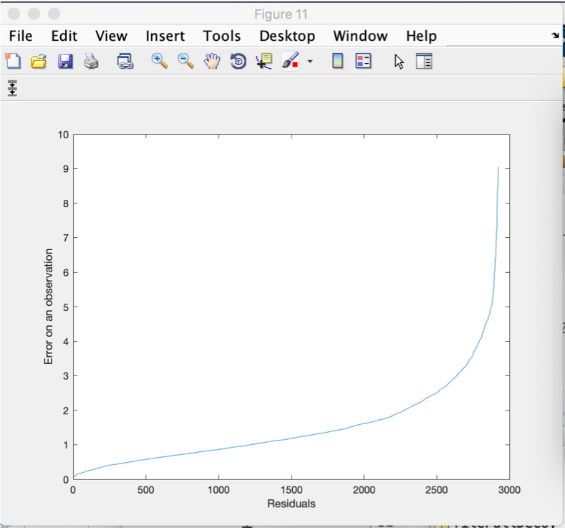This screenshot has height=528, width=565.
Task: Toggle the Brush data tool
Action: pyautogui.click(x=291, y=61)
